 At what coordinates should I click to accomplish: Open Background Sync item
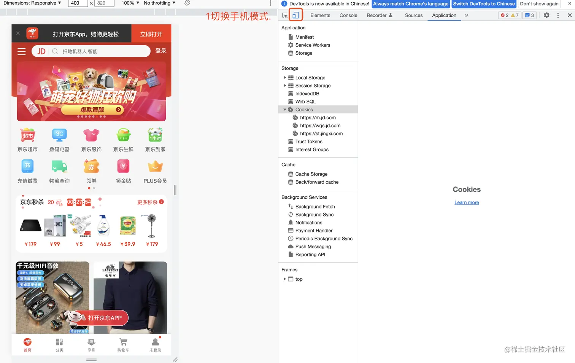coord(314,214)
